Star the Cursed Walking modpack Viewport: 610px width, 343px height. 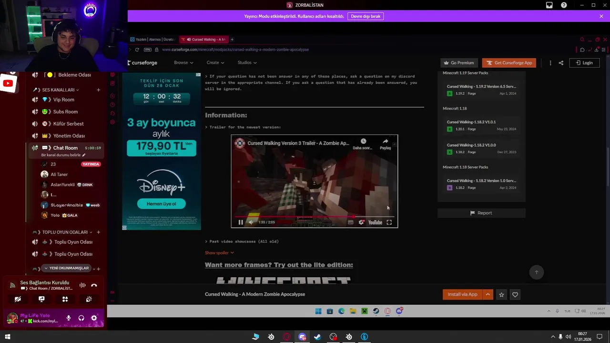click(x=501, y=295)
